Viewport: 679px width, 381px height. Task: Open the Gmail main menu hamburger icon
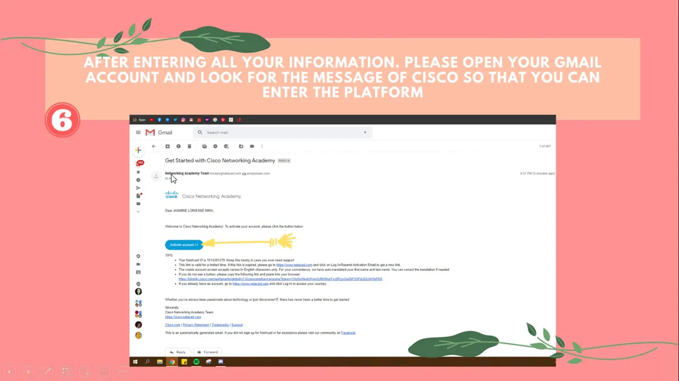tap(138, 132)
